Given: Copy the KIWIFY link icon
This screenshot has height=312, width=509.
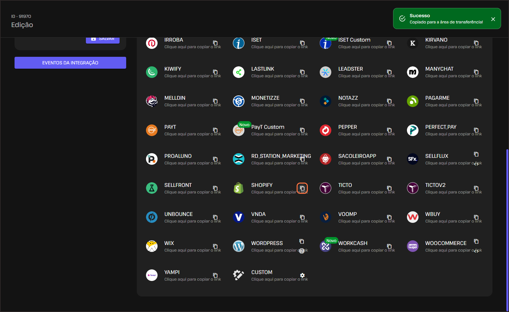Looking at the screenshot, I should tap(215, 72).
